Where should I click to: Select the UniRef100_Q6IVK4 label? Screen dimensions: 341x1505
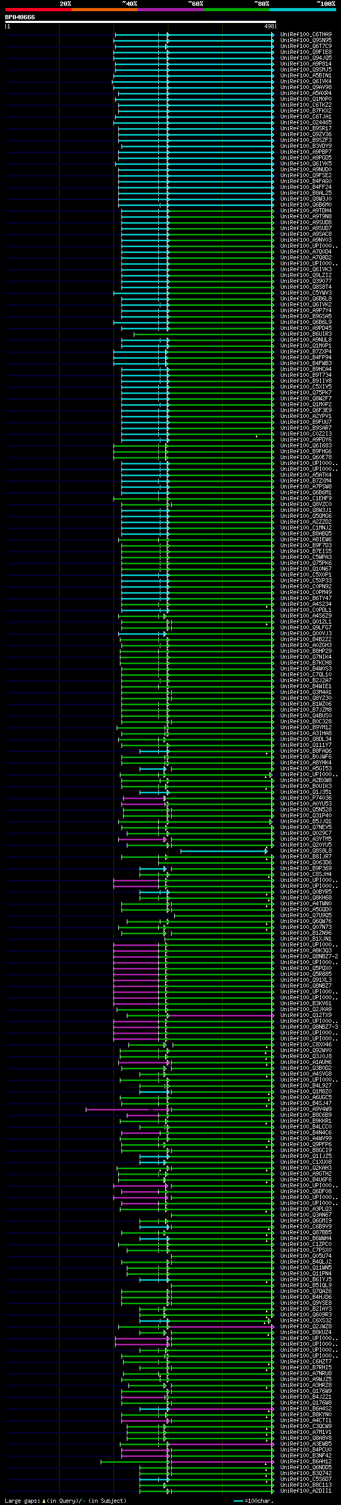click(x=305, y=81)
